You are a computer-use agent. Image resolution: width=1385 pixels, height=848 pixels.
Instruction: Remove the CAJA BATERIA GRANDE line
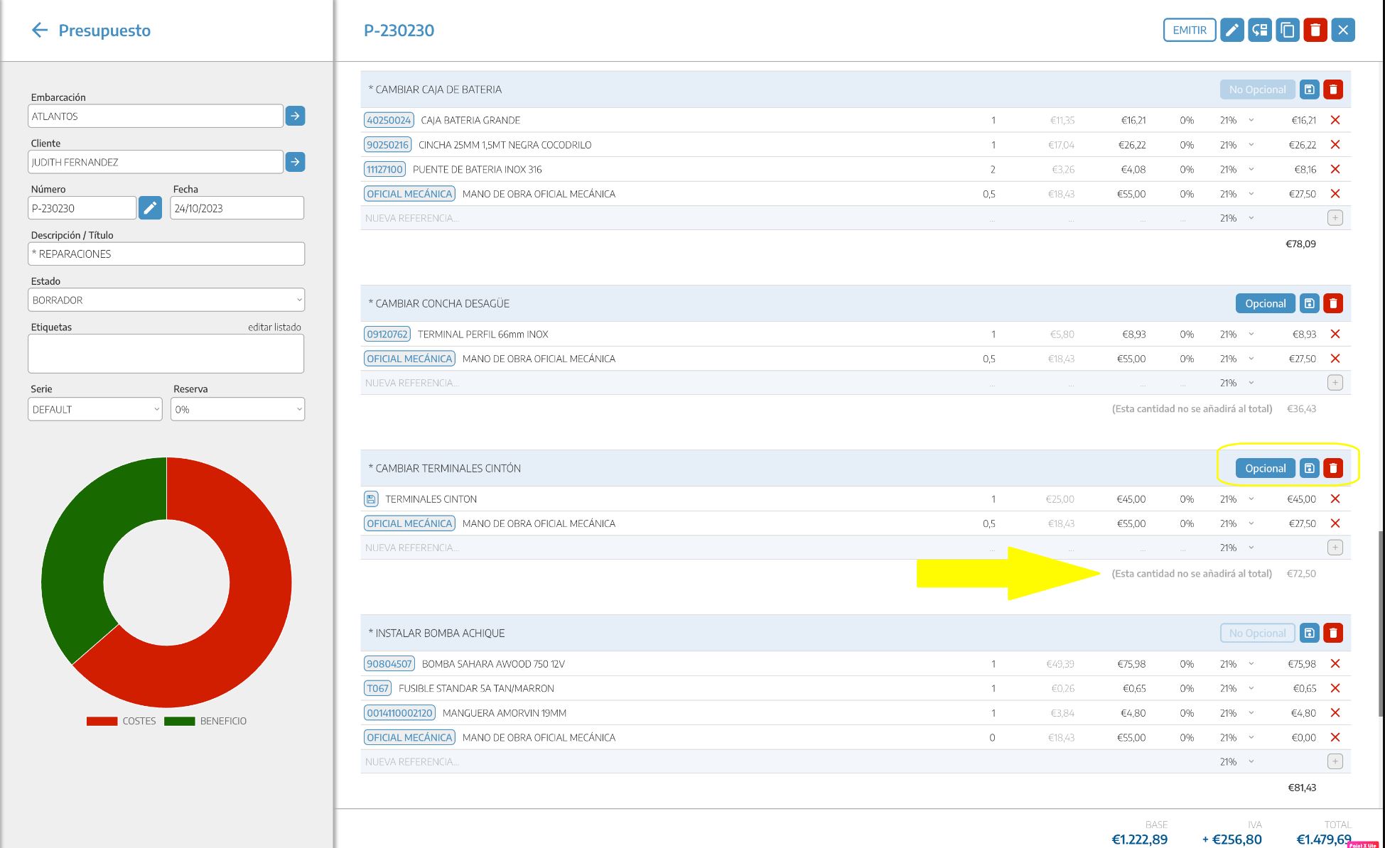1335,120
